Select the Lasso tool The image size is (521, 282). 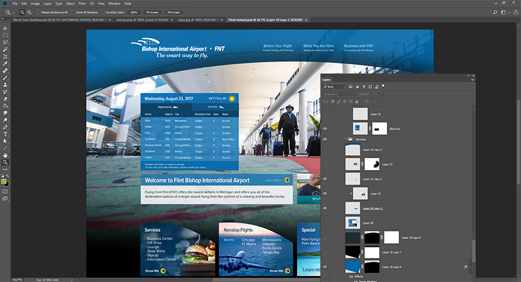click(5, 42)
